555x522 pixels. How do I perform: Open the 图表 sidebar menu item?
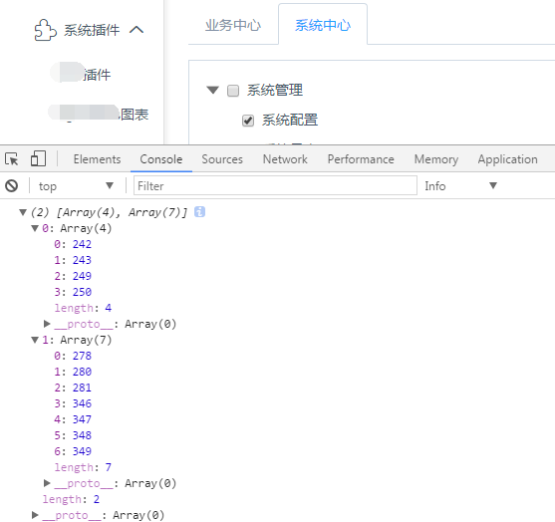(99, 115)
